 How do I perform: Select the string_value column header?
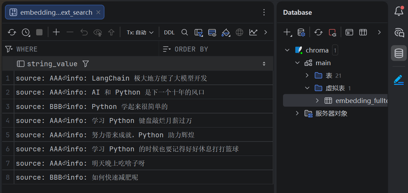pyautogui.click(x=52, y=64)
